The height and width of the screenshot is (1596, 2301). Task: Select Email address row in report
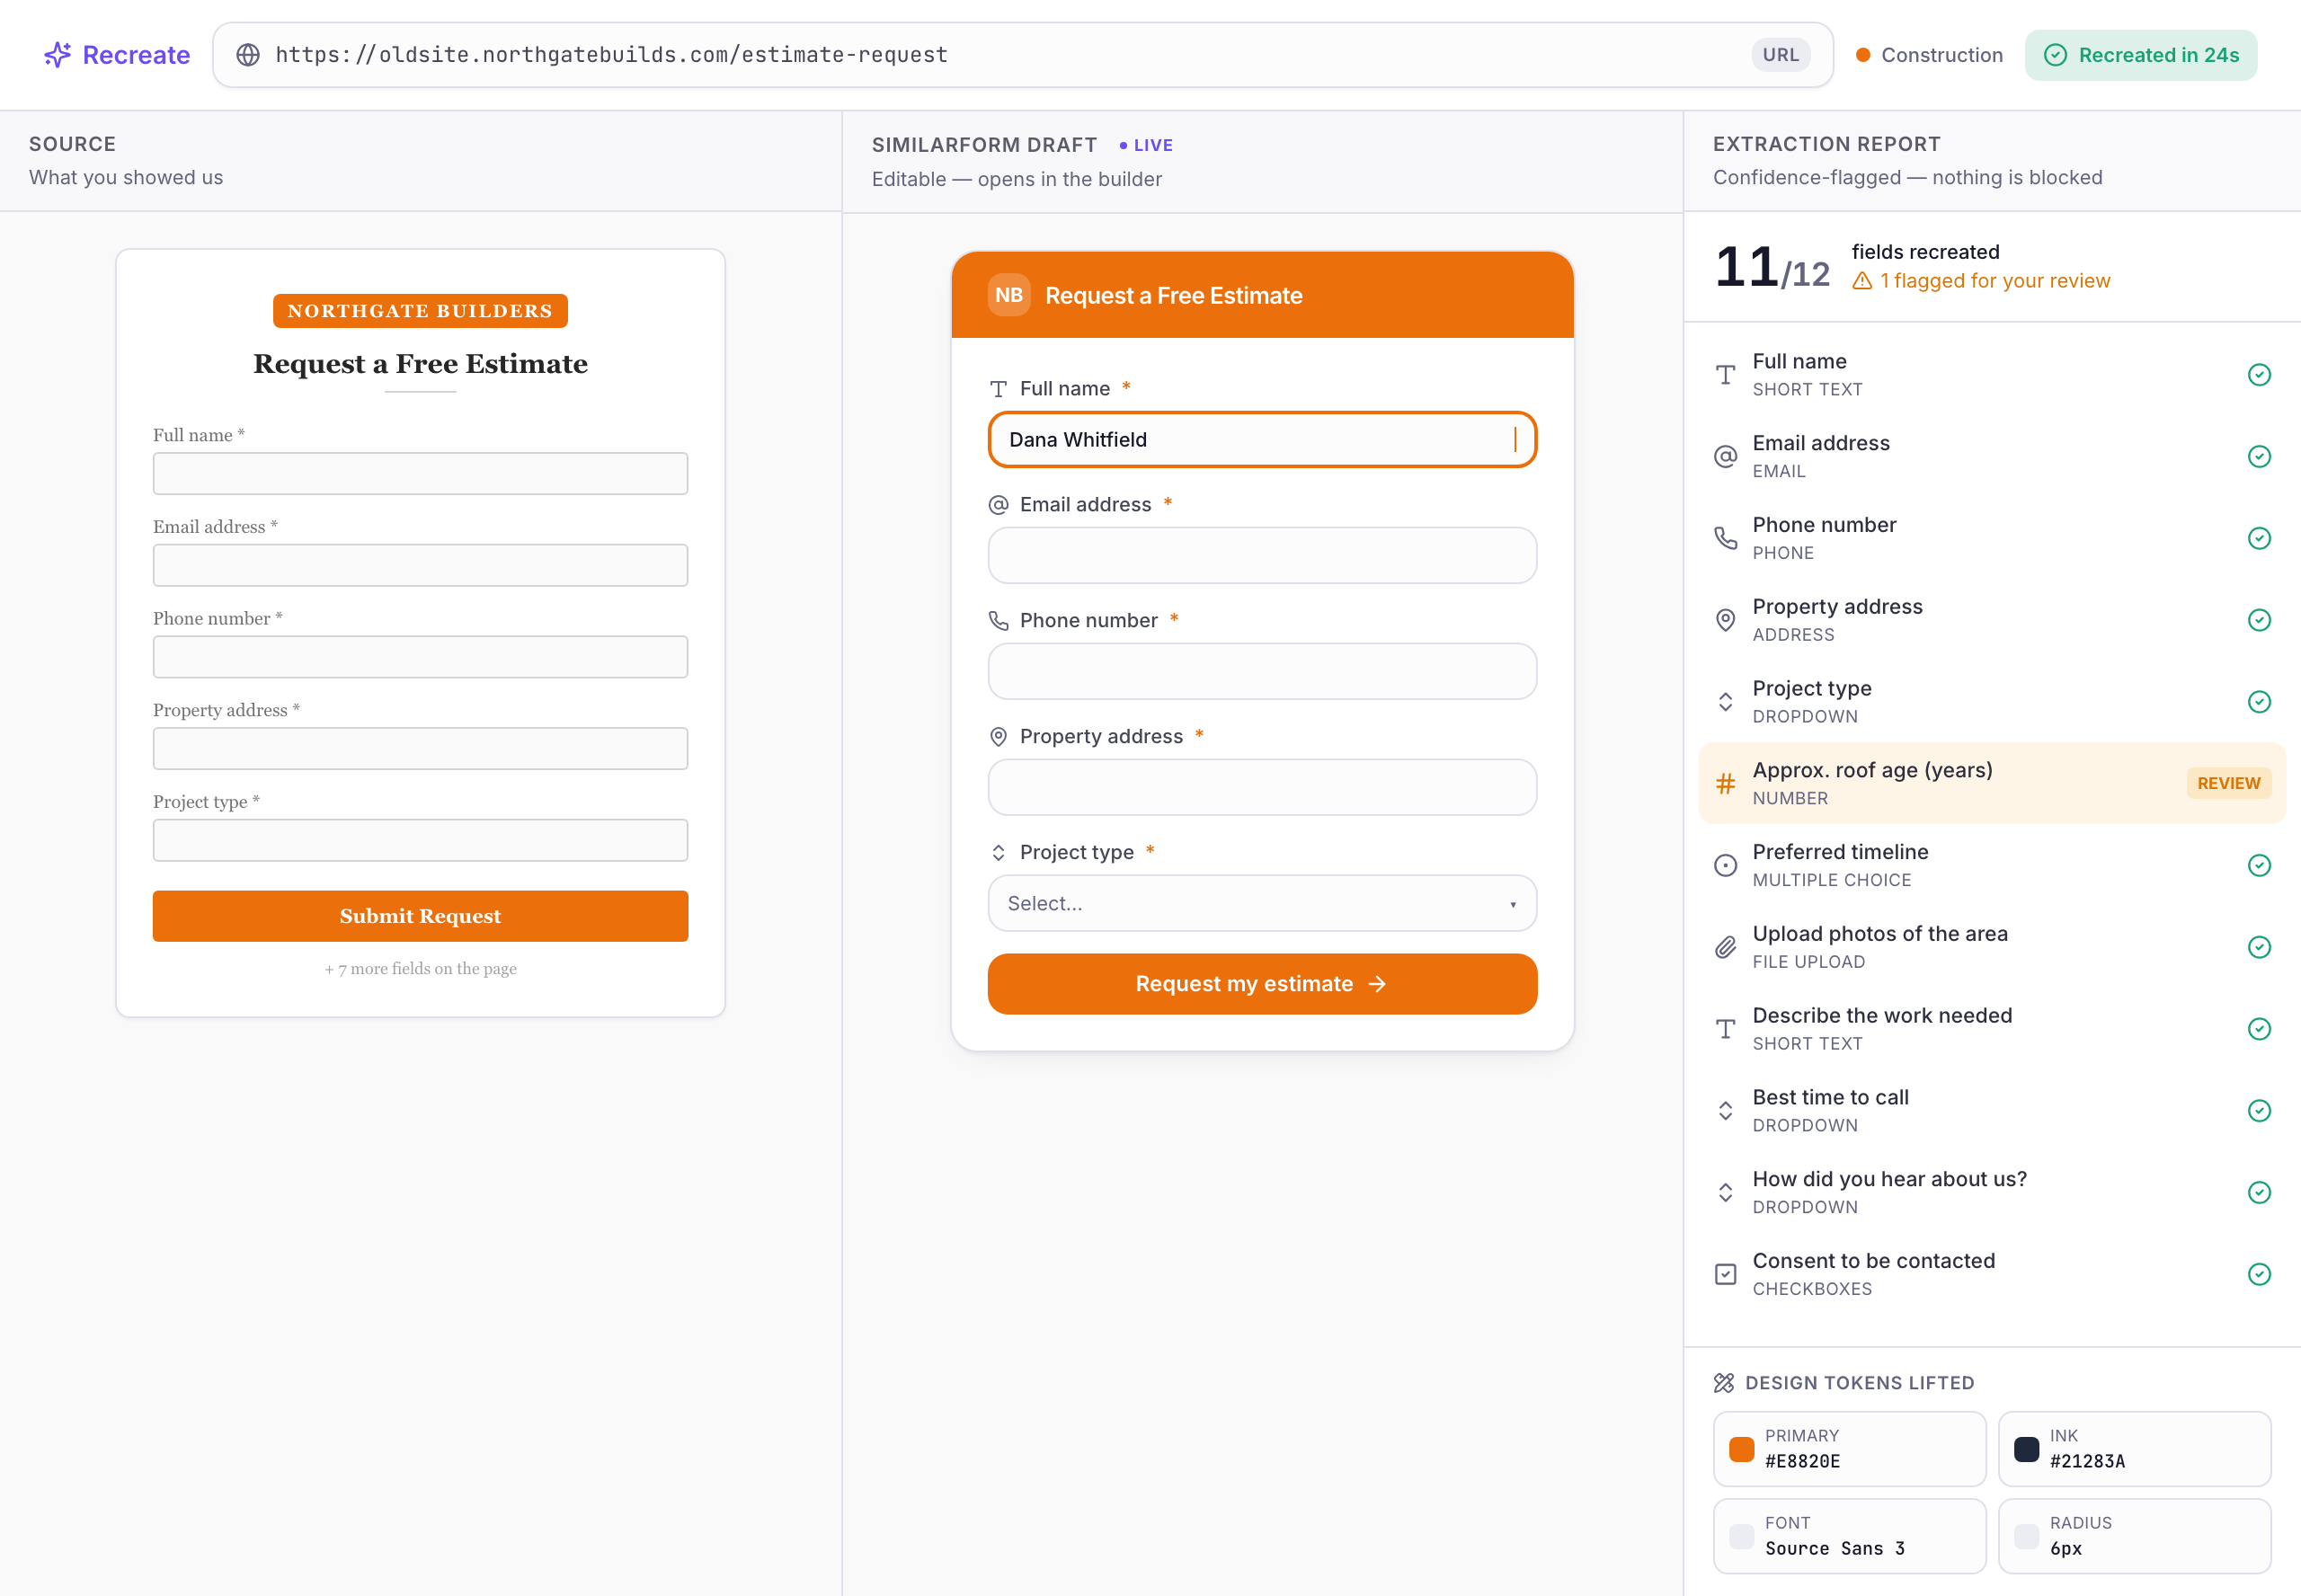[1992, 456]
